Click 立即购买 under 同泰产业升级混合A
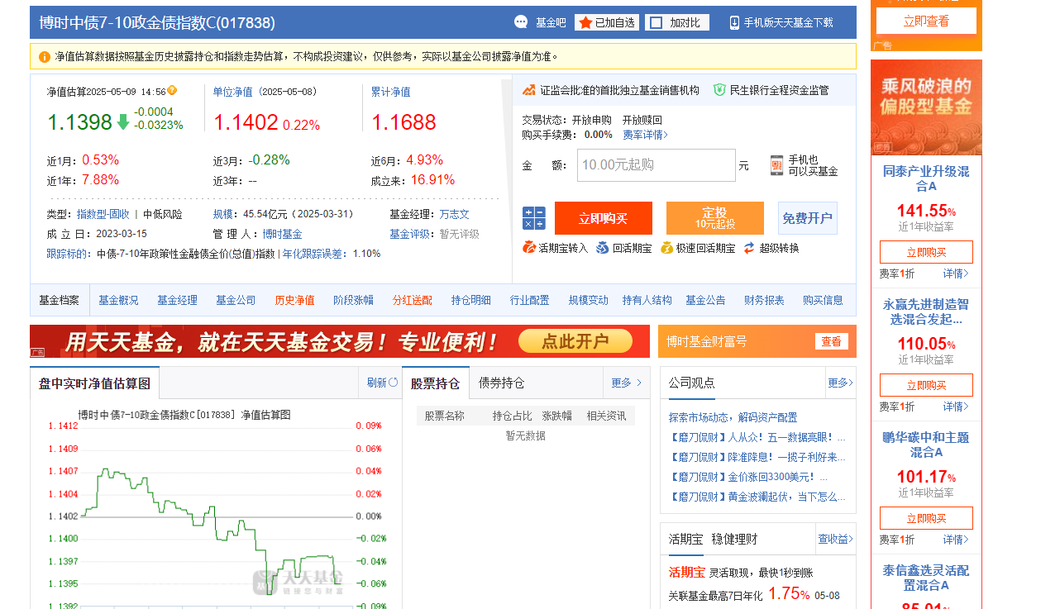Image resolution: width=1060 pixels, height=609 pixels. click(926, 252)
